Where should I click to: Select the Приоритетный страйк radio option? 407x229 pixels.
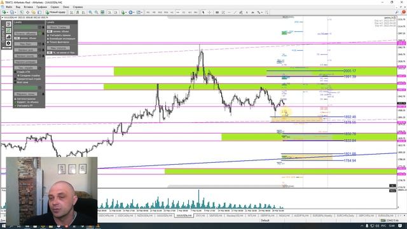[15, 79]
